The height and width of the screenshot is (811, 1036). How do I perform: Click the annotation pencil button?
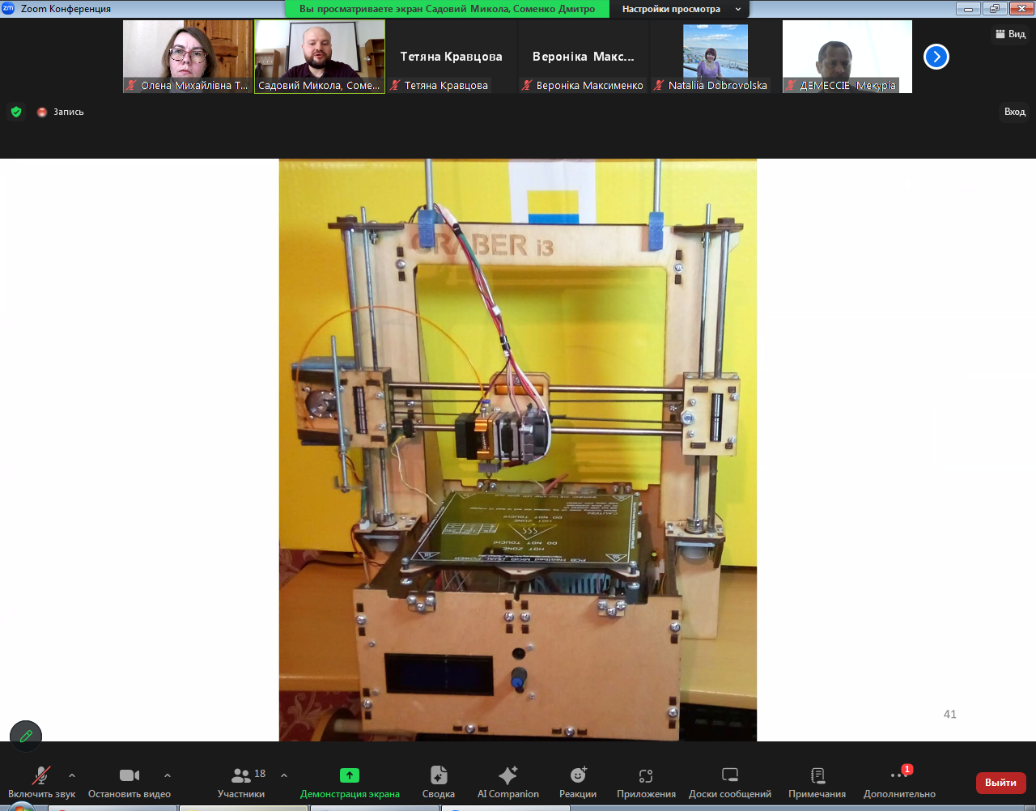[x=26, y=736]
